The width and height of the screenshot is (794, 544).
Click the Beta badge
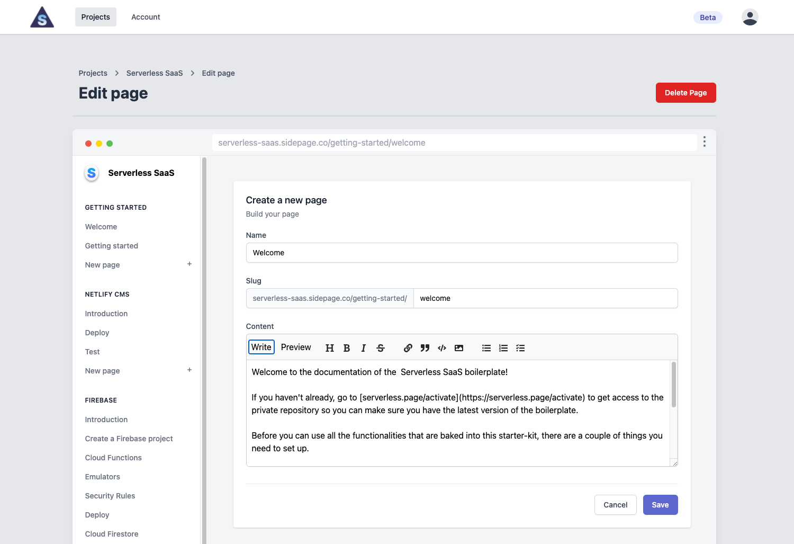pos(708,17)
